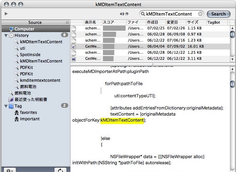236x172 pixels.
Task: Click the results list scrollbar thumb
Action: 232,34
